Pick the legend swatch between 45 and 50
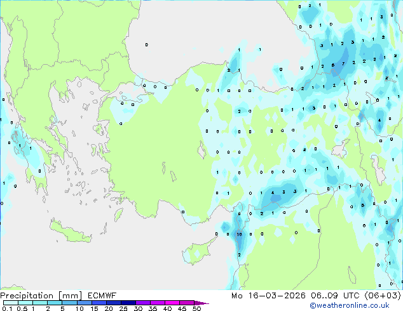The image size is (403, 311). pyautogui.click(x=187, y=303)
